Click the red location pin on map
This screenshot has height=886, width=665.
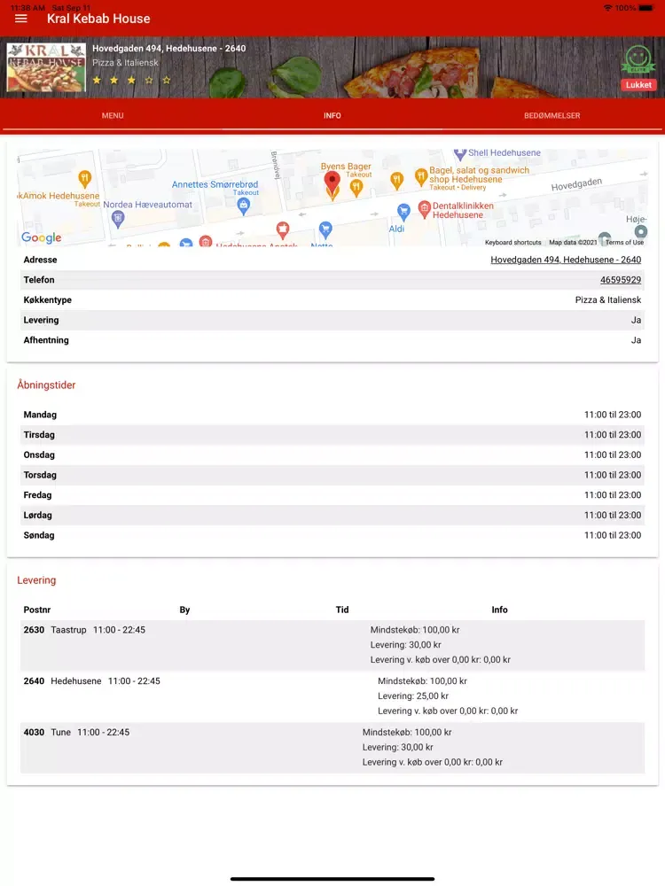pyautogui.click(x=332, y=183)
